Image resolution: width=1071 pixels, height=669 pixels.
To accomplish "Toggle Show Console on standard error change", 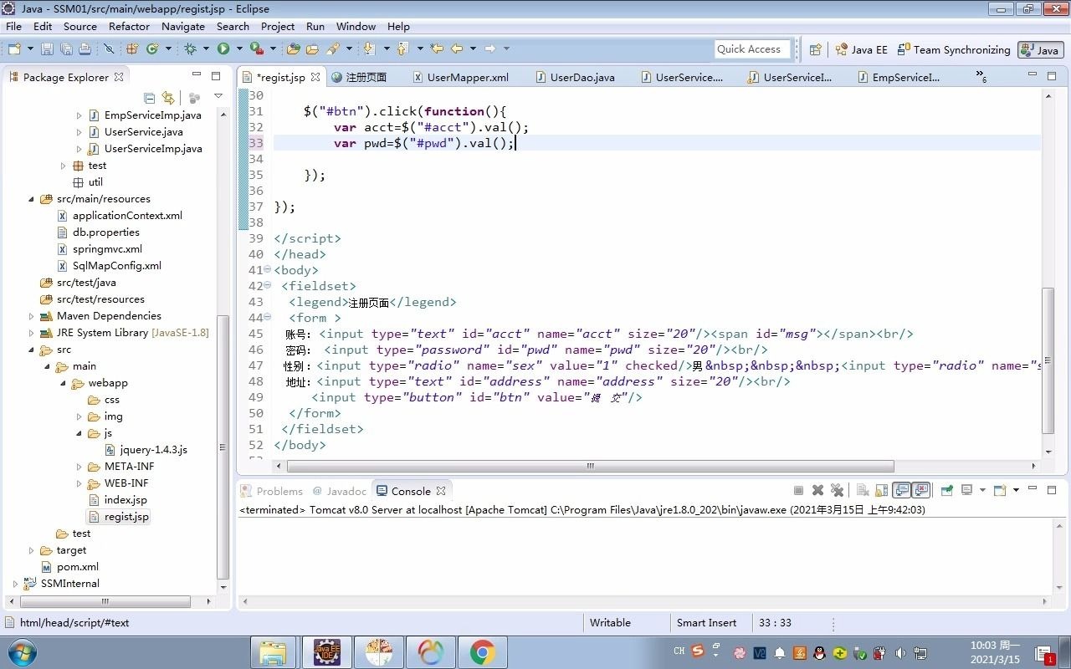I will click(x=921, y=490).
